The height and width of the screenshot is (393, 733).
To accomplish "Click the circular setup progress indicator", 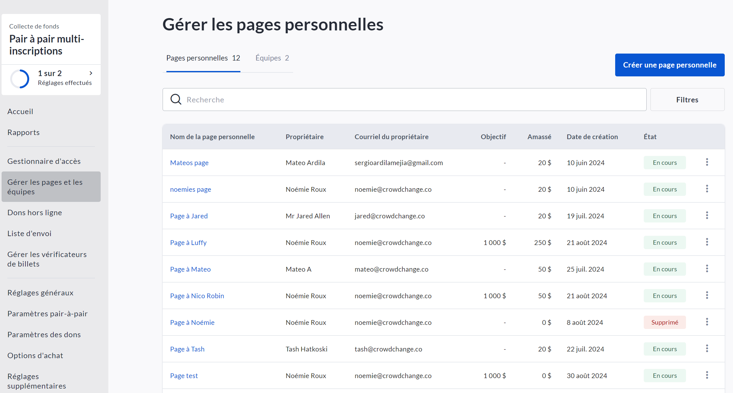I will (x=20, y=79).
